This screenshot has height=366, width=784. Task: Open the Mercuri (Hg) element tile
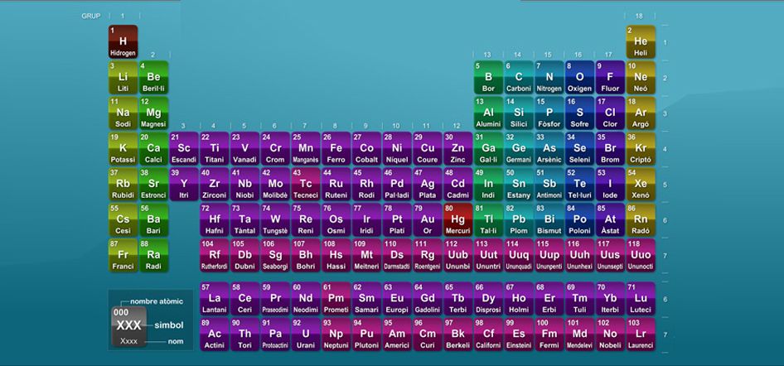pyautogui.click(x=457, y=220)
